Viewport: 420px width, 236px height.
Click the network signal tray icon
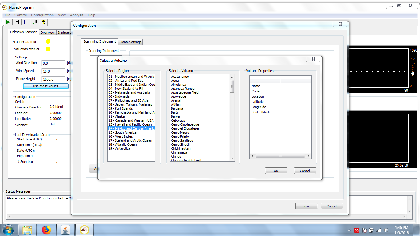(x=379, y=230)
